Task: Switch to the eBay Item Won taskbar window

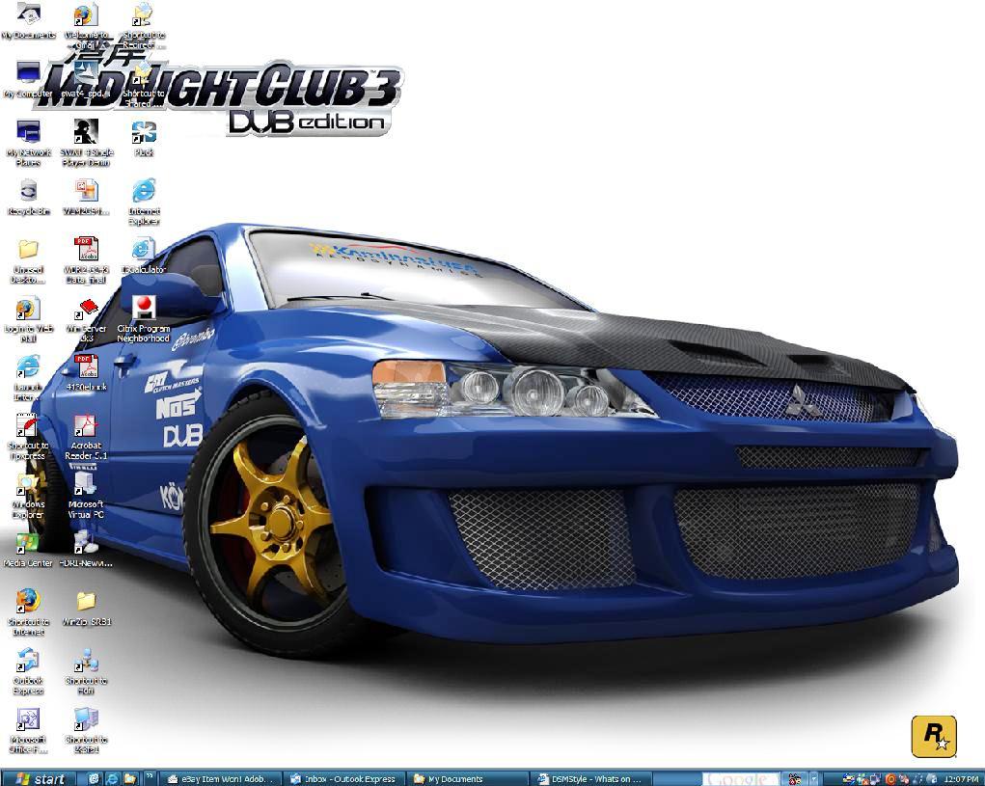Action: pos(221,778)
